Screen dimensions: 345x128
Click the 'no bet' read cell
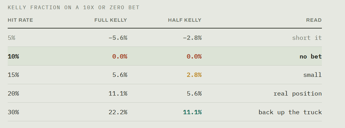point(311,56)
